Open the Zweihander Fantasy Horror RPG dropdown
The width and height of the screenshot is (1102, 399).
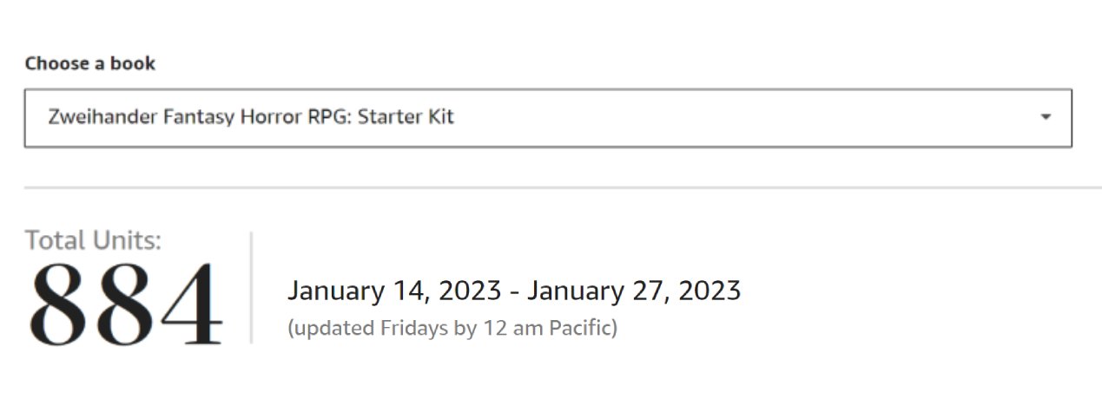(x=547, y=117)
